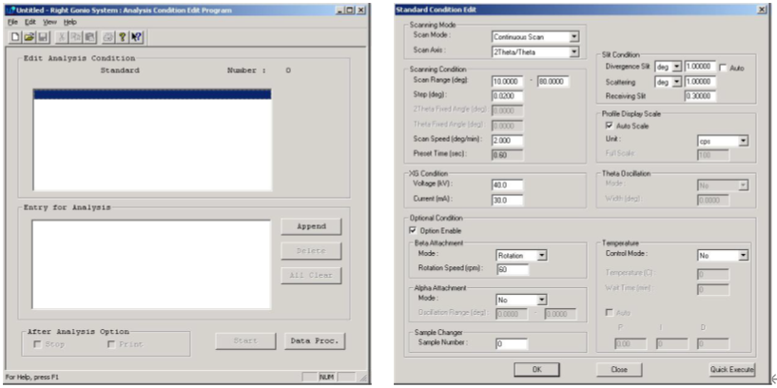Screen dimensions: 777x388
Task: Click the Quick Execute button
Action: coord(731,369)
